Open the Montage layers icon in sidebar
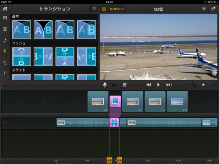Screen dimensions: 219x164 coord(5,62)
